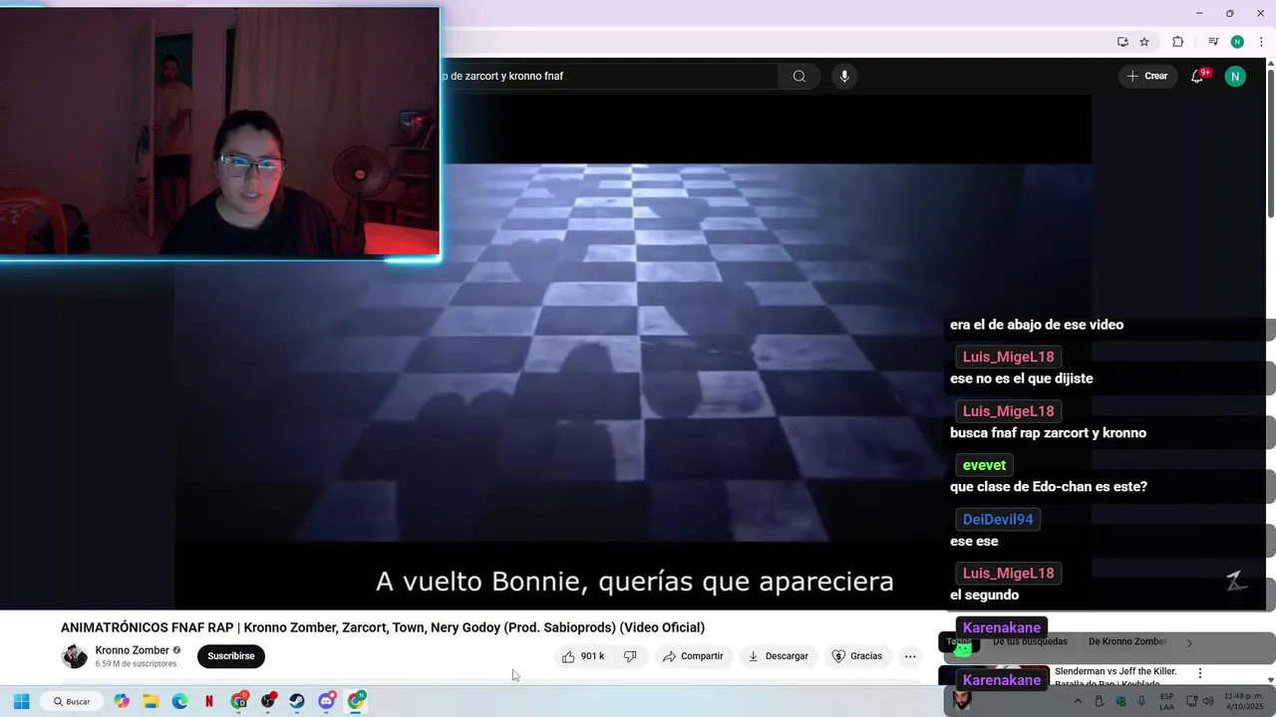Activate voice search microphone on YouTube
The width and height of the screenshot is (1276, 717).
tap(844, 77)
